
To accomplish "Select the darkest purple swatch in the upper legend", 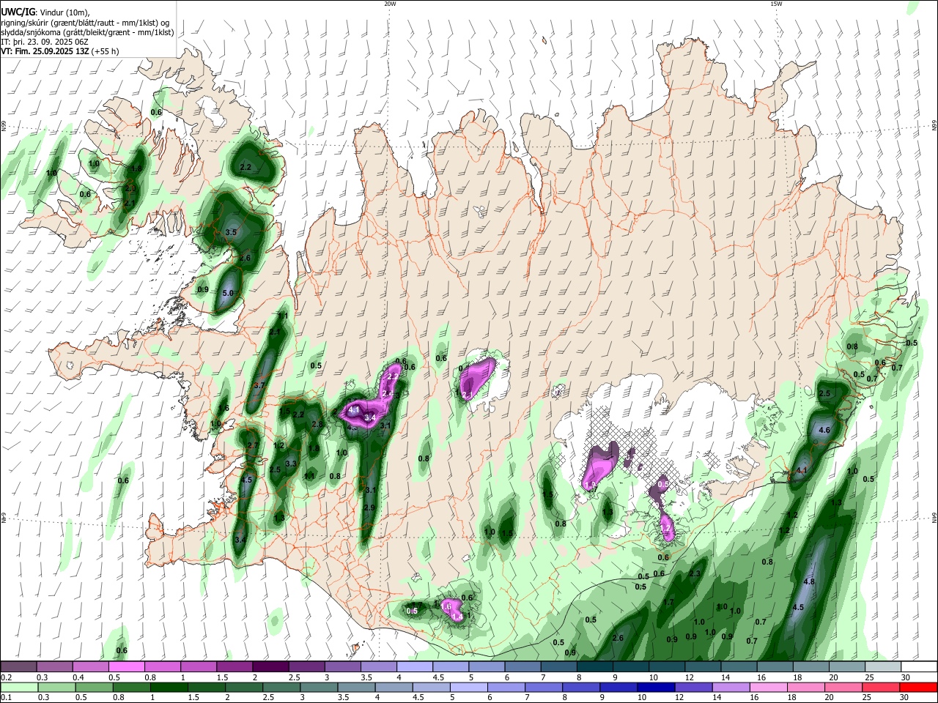I will pos(270,666).
